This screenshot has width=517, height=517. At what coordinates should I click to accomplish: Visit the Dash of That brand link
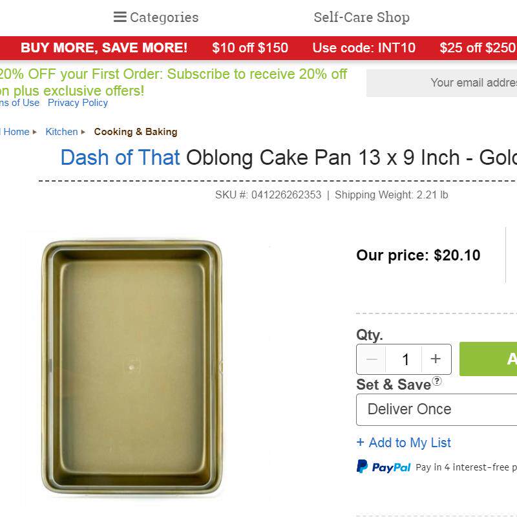[120, 158]
